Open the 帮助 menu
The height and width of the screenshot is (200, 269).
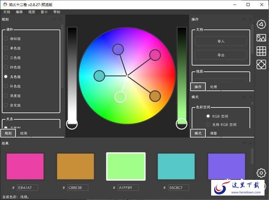(x=56, y=12)
